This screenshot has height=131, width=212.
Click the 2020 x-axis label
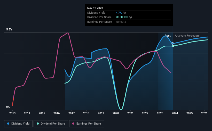point(116,113)
